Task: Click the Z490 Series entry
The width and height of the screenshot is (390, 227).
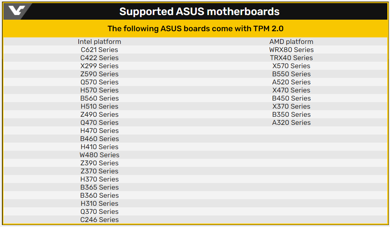Action: tap(99, 114)
